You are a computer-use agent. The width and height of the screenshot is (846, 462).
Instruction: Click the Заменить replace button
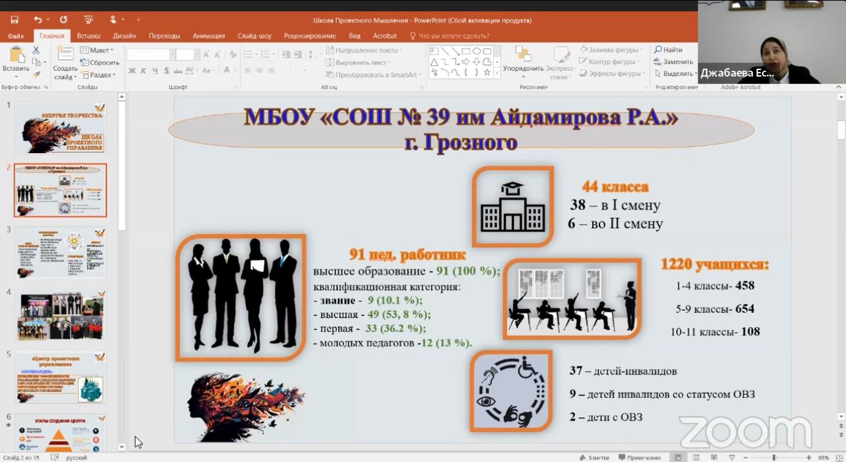(x=674, y=62)
